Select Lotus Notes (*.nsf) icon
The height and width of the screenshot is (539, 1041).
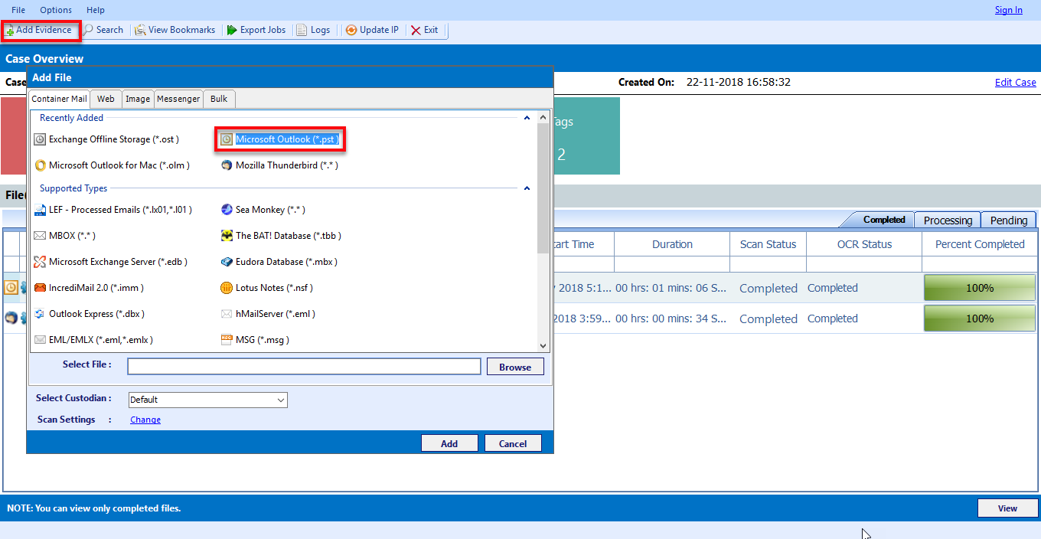coord(227,288)
